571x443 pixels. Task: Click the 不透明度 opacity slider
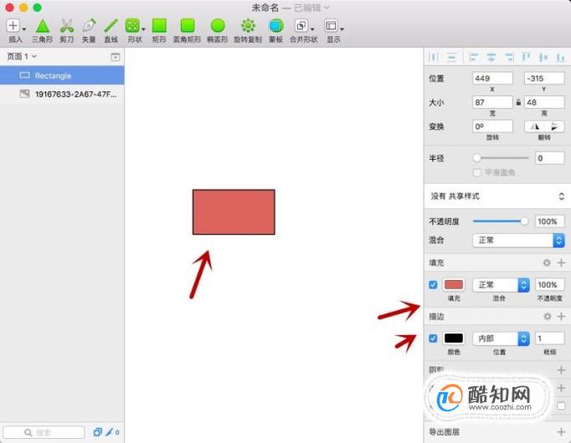pyautogui.click(x=500, y=221)
